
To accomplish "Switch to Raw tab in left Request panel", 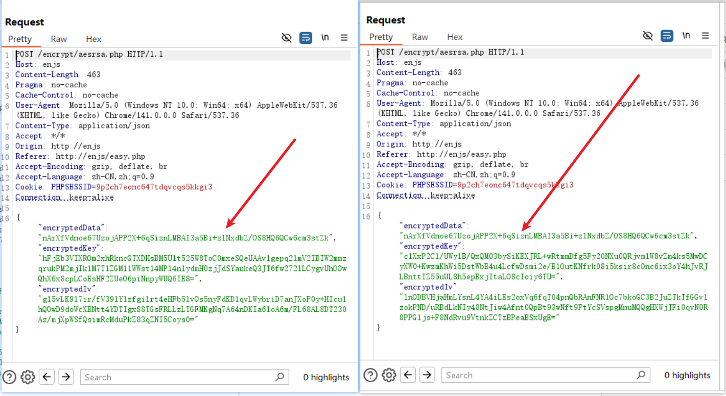I will click(x=59, y=39).
